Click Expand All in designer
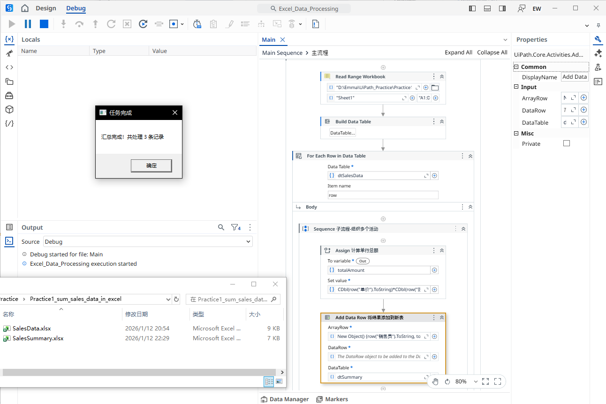Screen dimensions: 606x404 (x=458, y=52)
